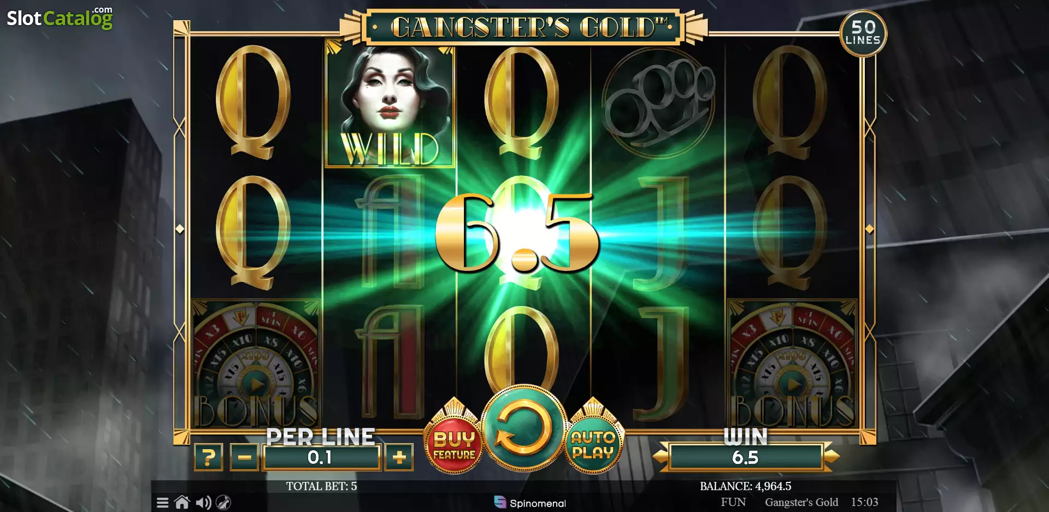
Task: Click the Per Line value 0.1 field
Action: (321, 457)
